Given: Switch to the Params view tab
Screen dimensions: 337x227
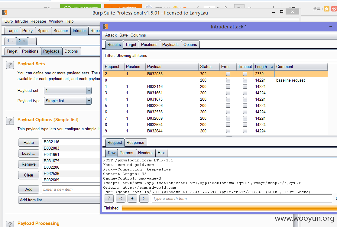Looking at the screenshot, I should (126, 153).
